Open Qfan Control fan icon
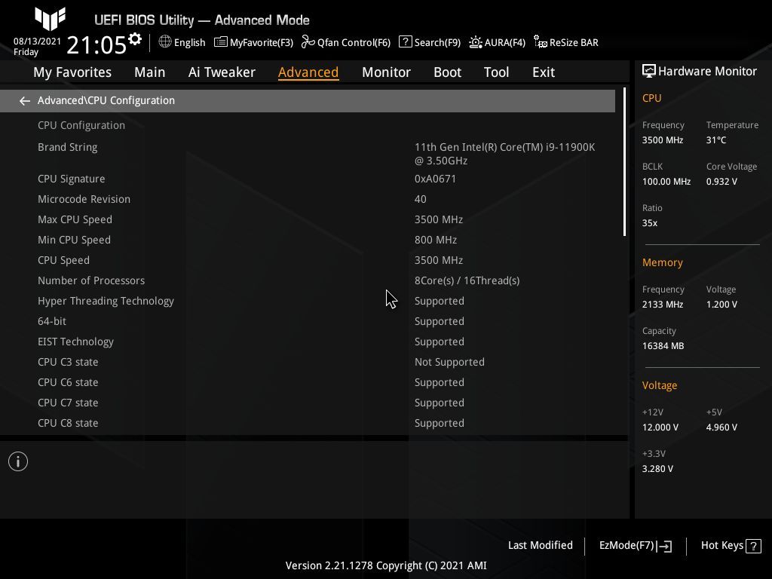This screenshot has height=579, width=772. 308,42
